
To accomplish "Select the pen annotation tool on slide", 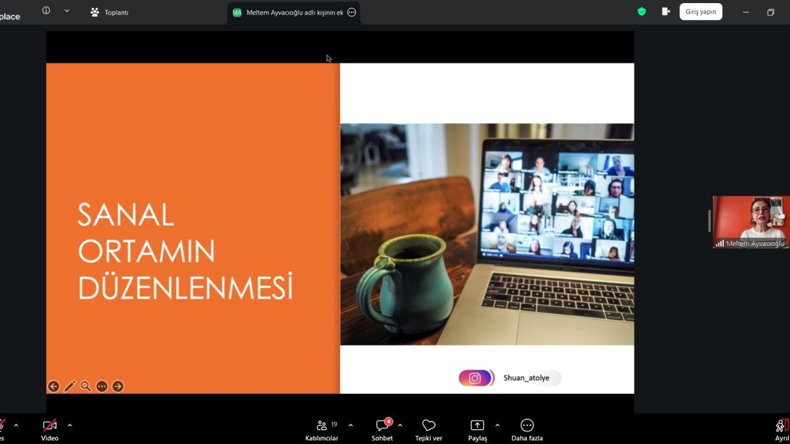I will point(70,387).
